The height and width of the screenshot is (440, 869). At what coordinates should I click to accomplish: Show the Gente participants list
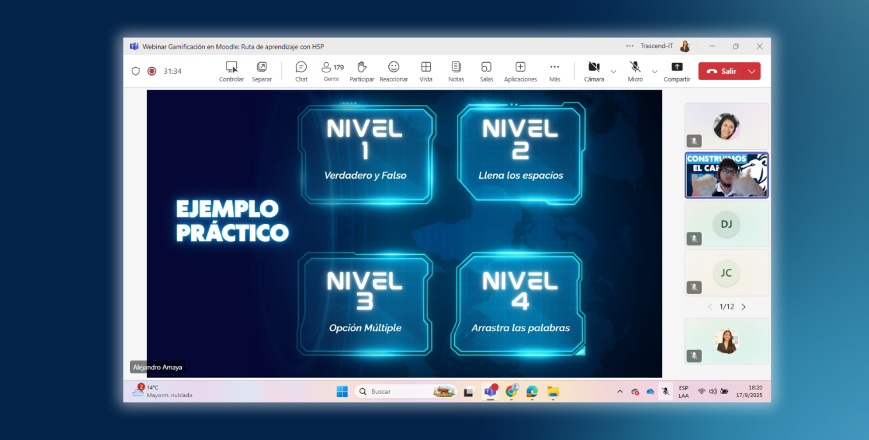pyautogui.click(x=331, y=70)
